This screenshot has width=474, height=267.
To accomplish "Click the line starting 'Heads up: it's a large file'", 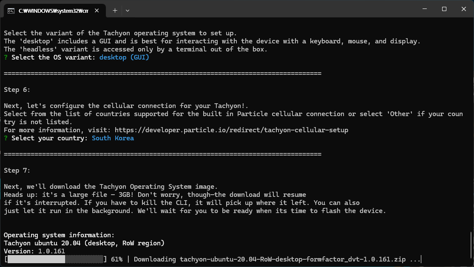I will pos(155,195).
